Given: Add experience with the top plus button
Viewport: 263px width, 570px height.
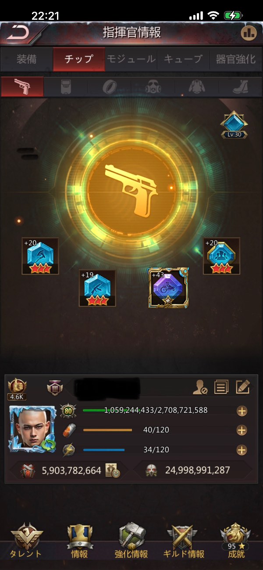Looking at the screenshot, I should 242,411.
